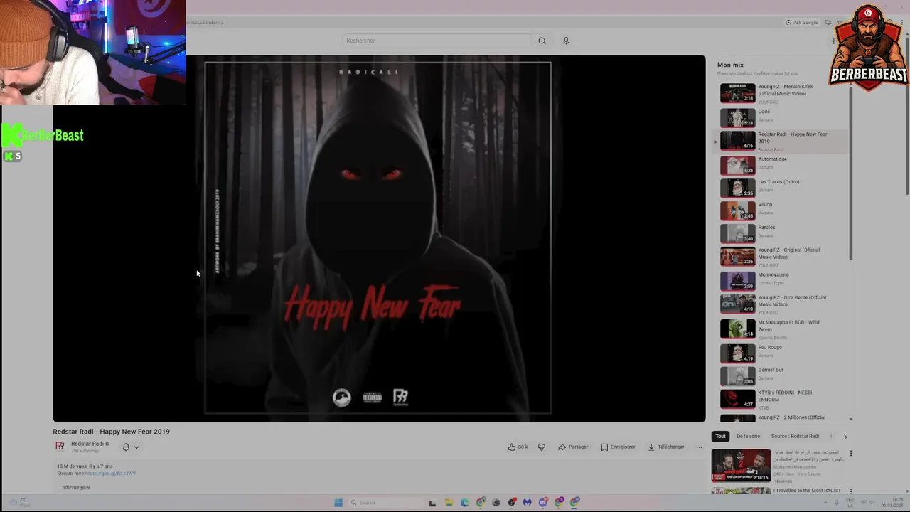This screenshot has height=512, width=910.
Task: Select Source : Redstar Radi chip
Action: [x=795, y=437]
